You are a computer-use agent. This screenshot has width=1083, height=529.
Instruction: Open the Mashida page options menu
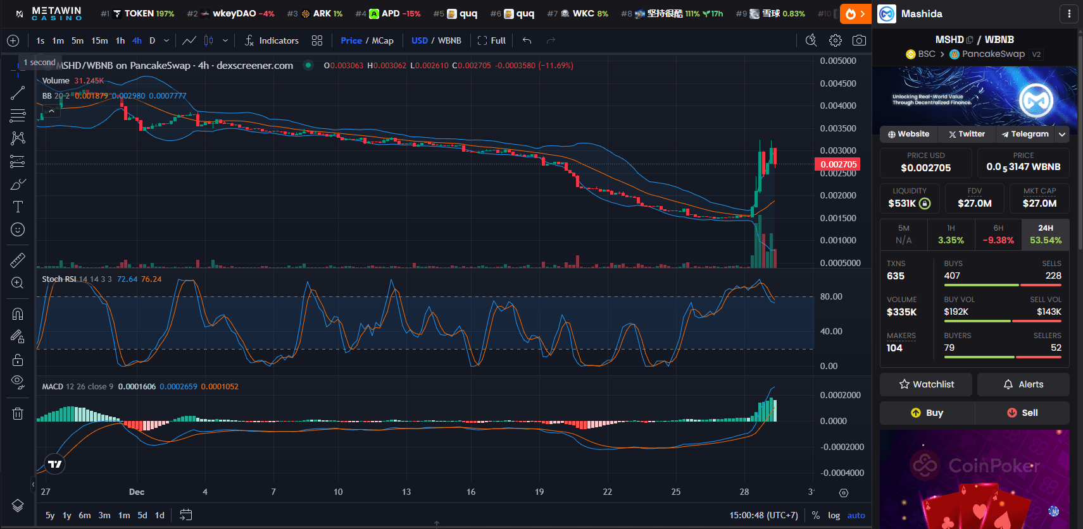pos(1069,14)
